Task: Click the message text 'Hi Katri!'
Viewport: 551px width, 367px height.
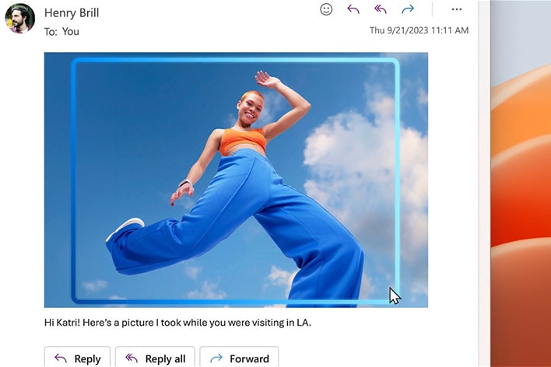Action: point(65,322)
